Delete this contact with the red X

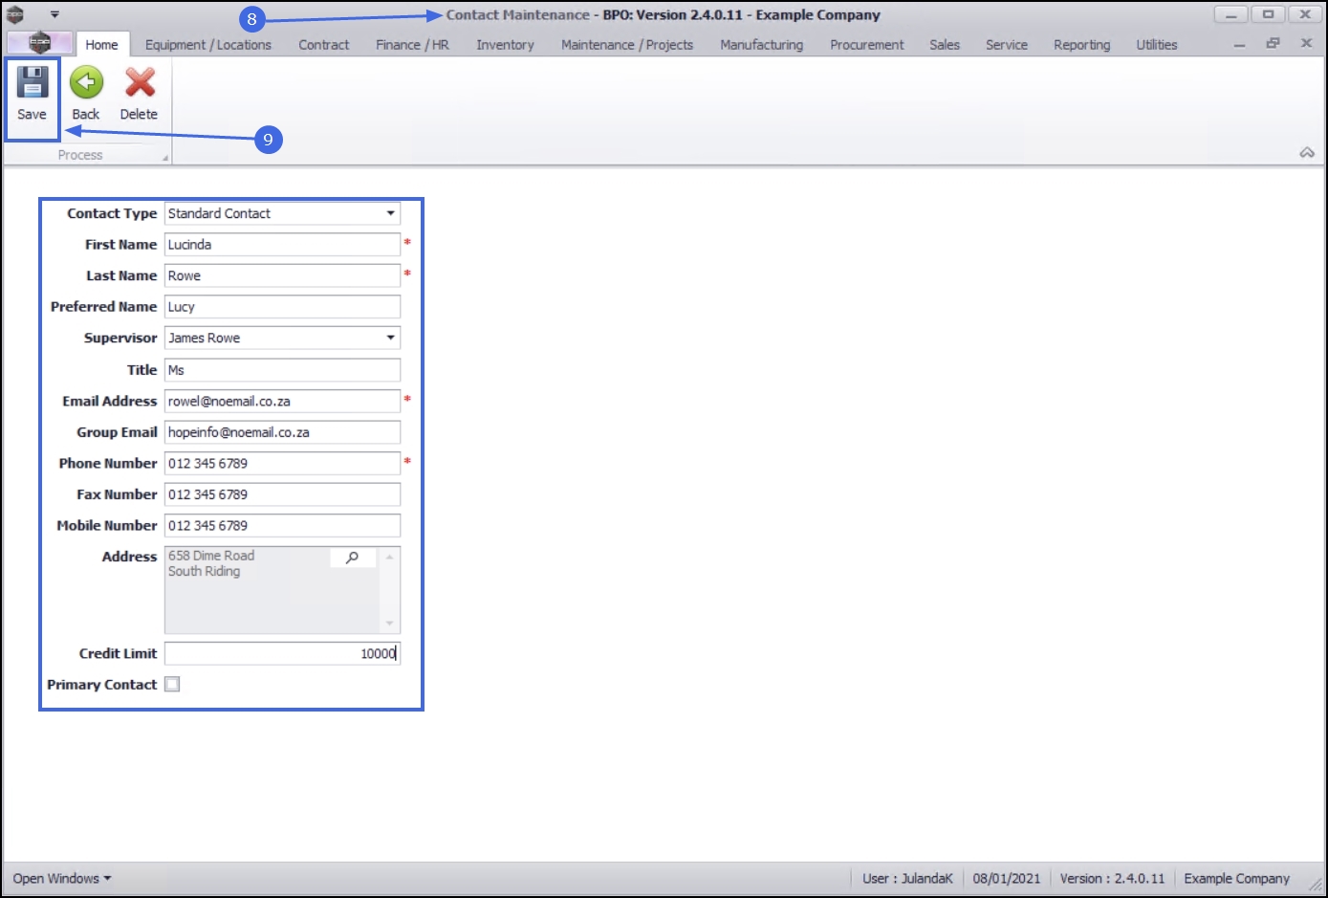pos(140,94)
